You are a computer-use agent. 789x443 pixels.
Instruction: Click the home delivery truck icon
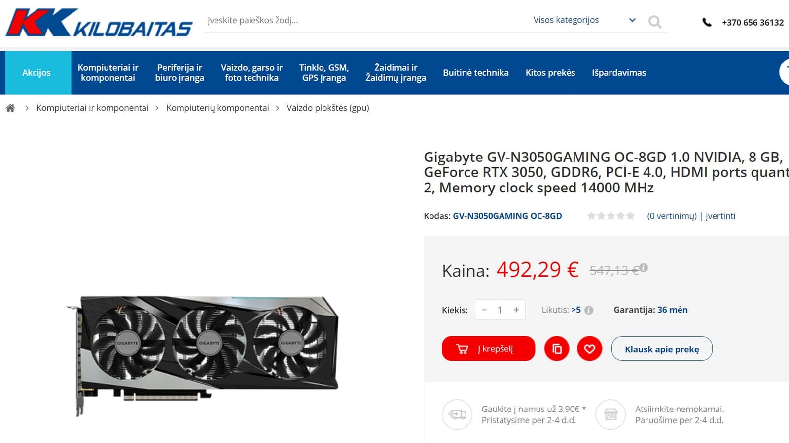[x=457, y=414]
